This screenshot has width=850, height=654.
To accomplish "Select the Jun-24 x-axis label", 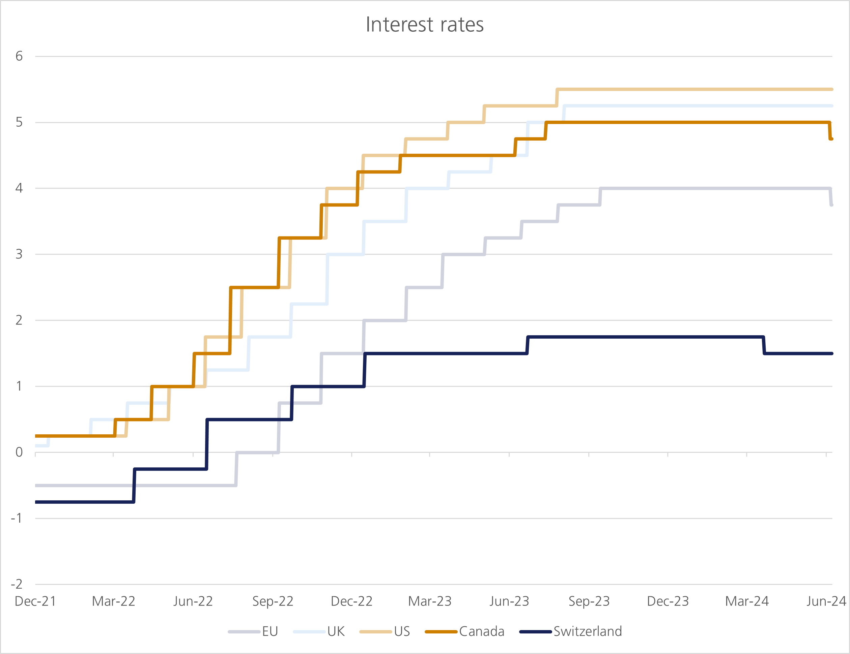I will [826, 601].
